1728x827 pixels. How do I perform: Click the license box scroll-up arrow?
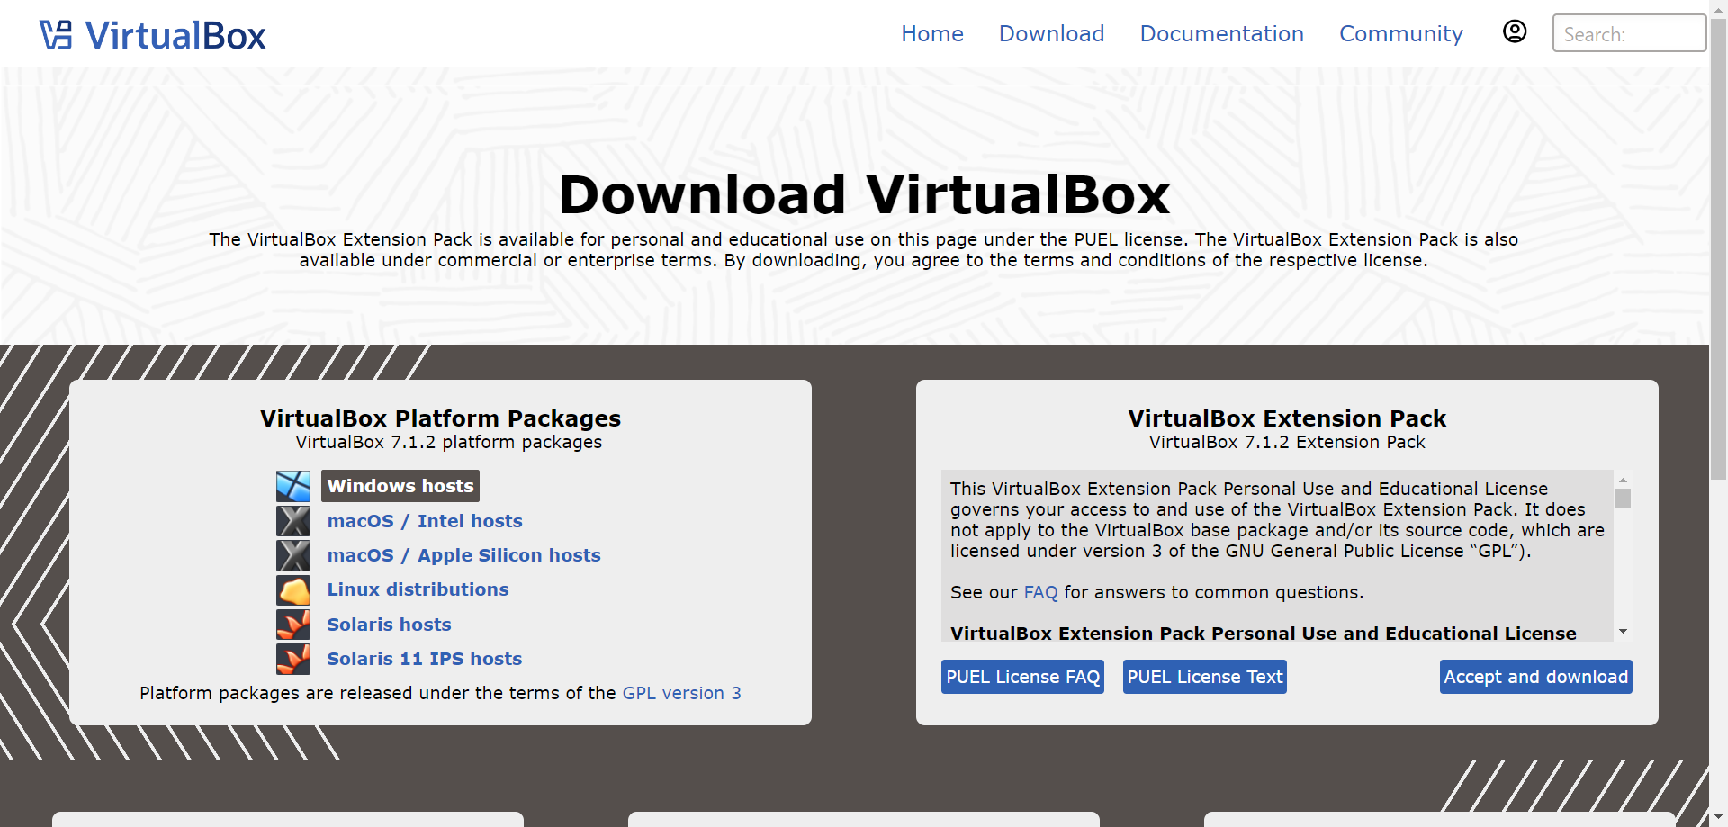(x=1623, y=480)
